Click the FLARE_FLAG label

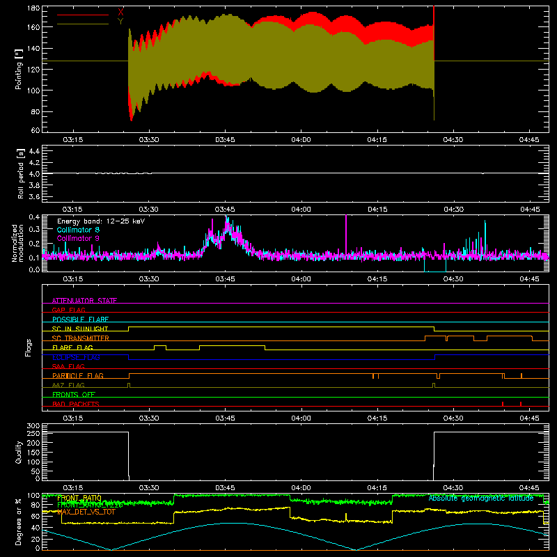(x=72, y=347)
